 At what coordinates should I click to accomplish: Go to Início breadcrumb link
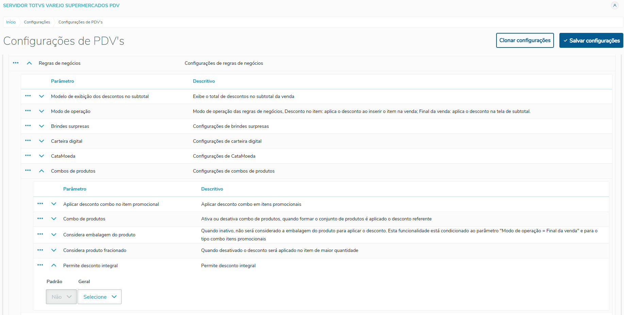click(11, 22)
